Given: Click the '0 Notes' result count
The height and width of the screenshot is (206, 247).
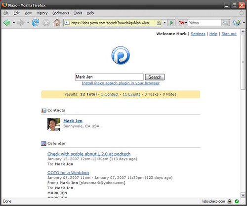Looking at the screenshot, I should coord(169,94).
